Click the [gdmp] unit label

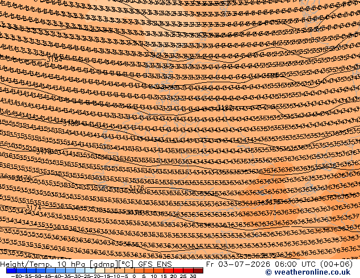coord(104,264)
